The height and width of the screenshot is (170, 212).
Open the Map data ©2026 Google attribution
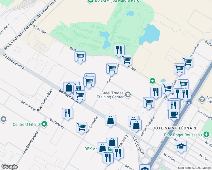point(195,168)
